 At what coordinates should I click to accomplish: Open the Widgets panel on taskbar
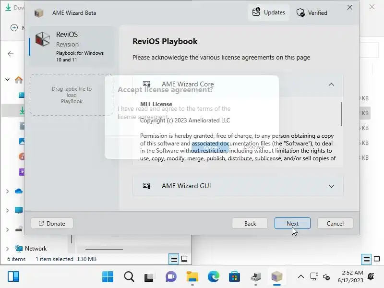(13, 277)
